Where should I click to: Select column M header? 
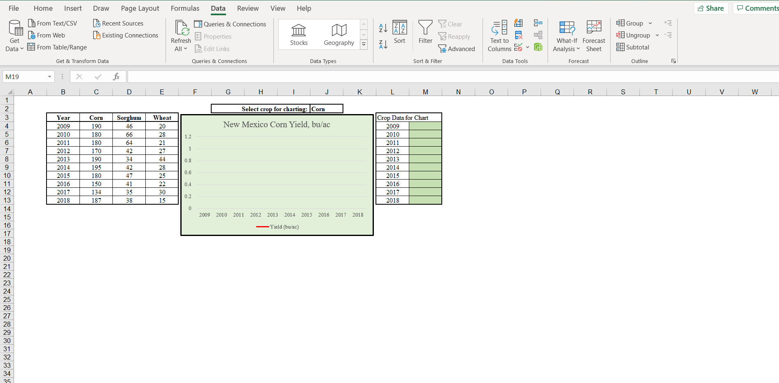coord(425,92)
